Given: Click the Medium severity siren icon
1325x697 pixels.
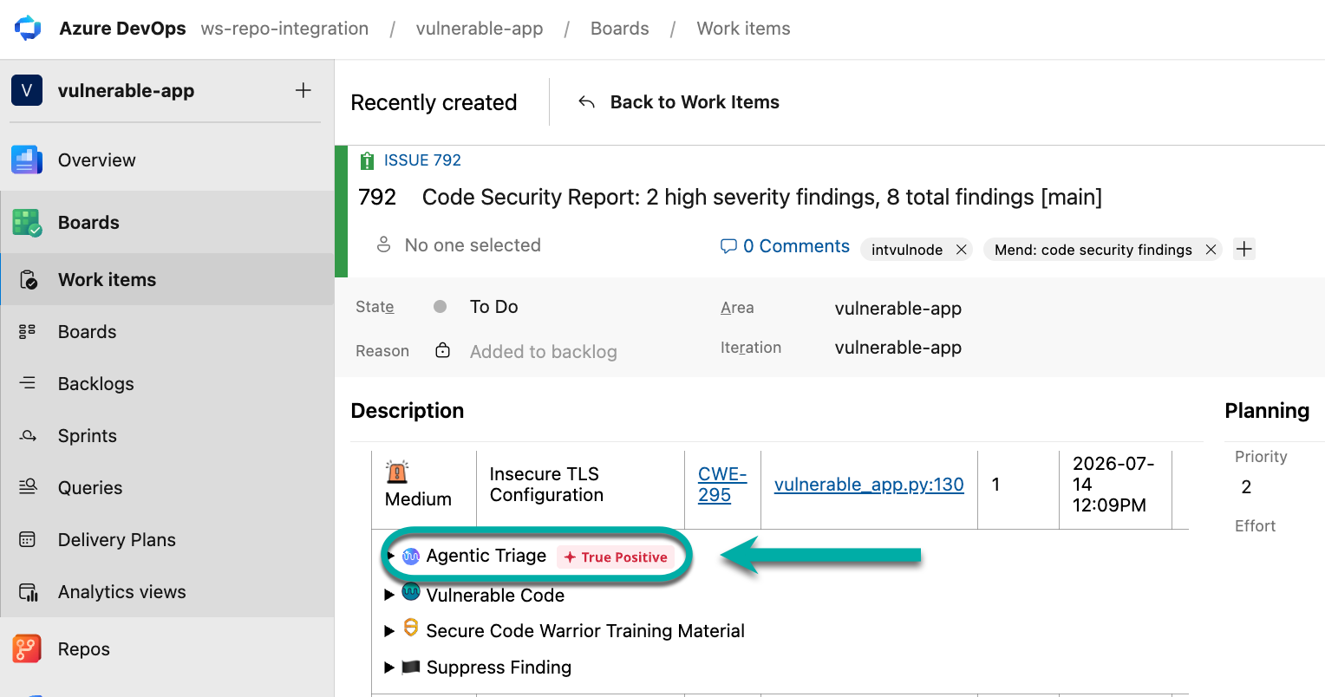Looking at the screenshot, I should point(397,472).
